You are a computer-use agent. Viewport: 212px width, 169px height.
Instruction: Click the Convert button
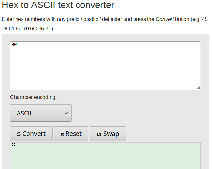pyautogui.click(x=31, y=134)
